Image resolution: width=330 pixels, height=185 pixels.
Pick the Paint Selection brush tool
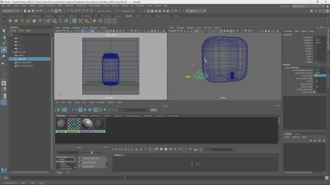(x=4, y=43)
